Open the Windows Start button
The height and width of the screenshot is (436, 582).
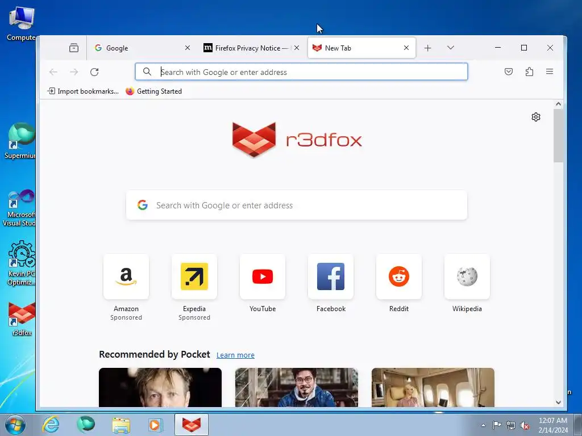tap(15, 425)
